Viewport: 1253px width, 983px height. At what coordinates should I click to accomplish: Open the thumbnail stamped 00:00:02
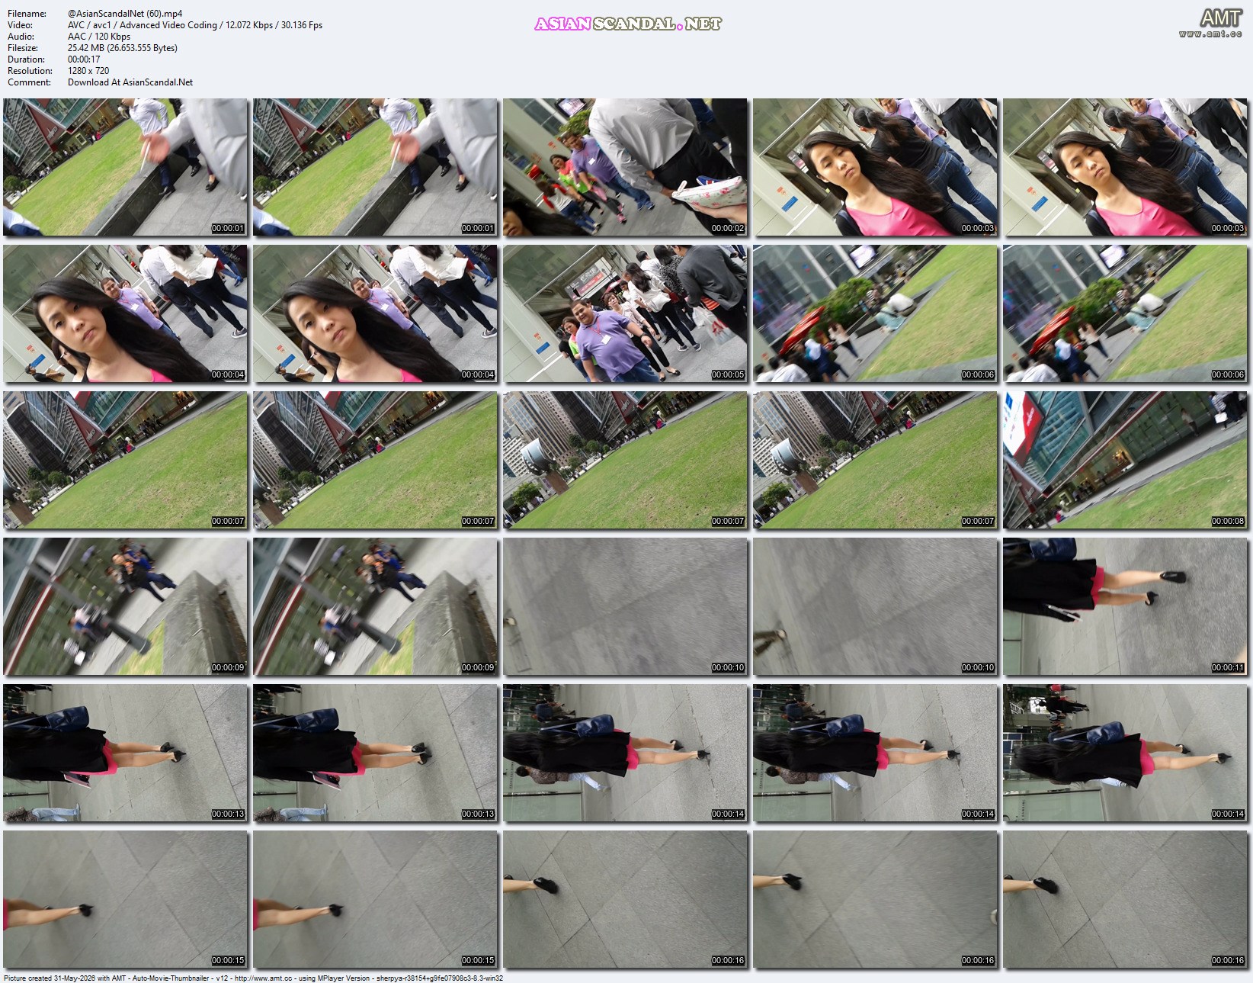point(625,167)
